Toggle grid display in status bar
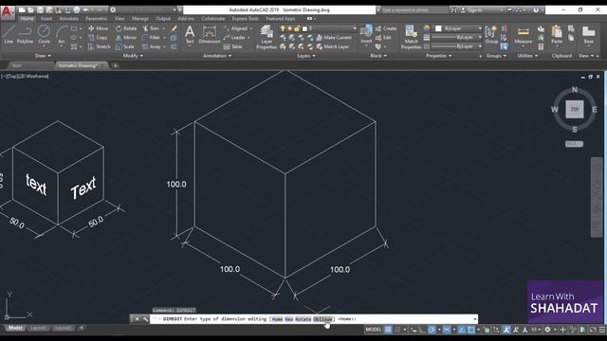This screenshot has width=607, height=341. tap(388, 330)
